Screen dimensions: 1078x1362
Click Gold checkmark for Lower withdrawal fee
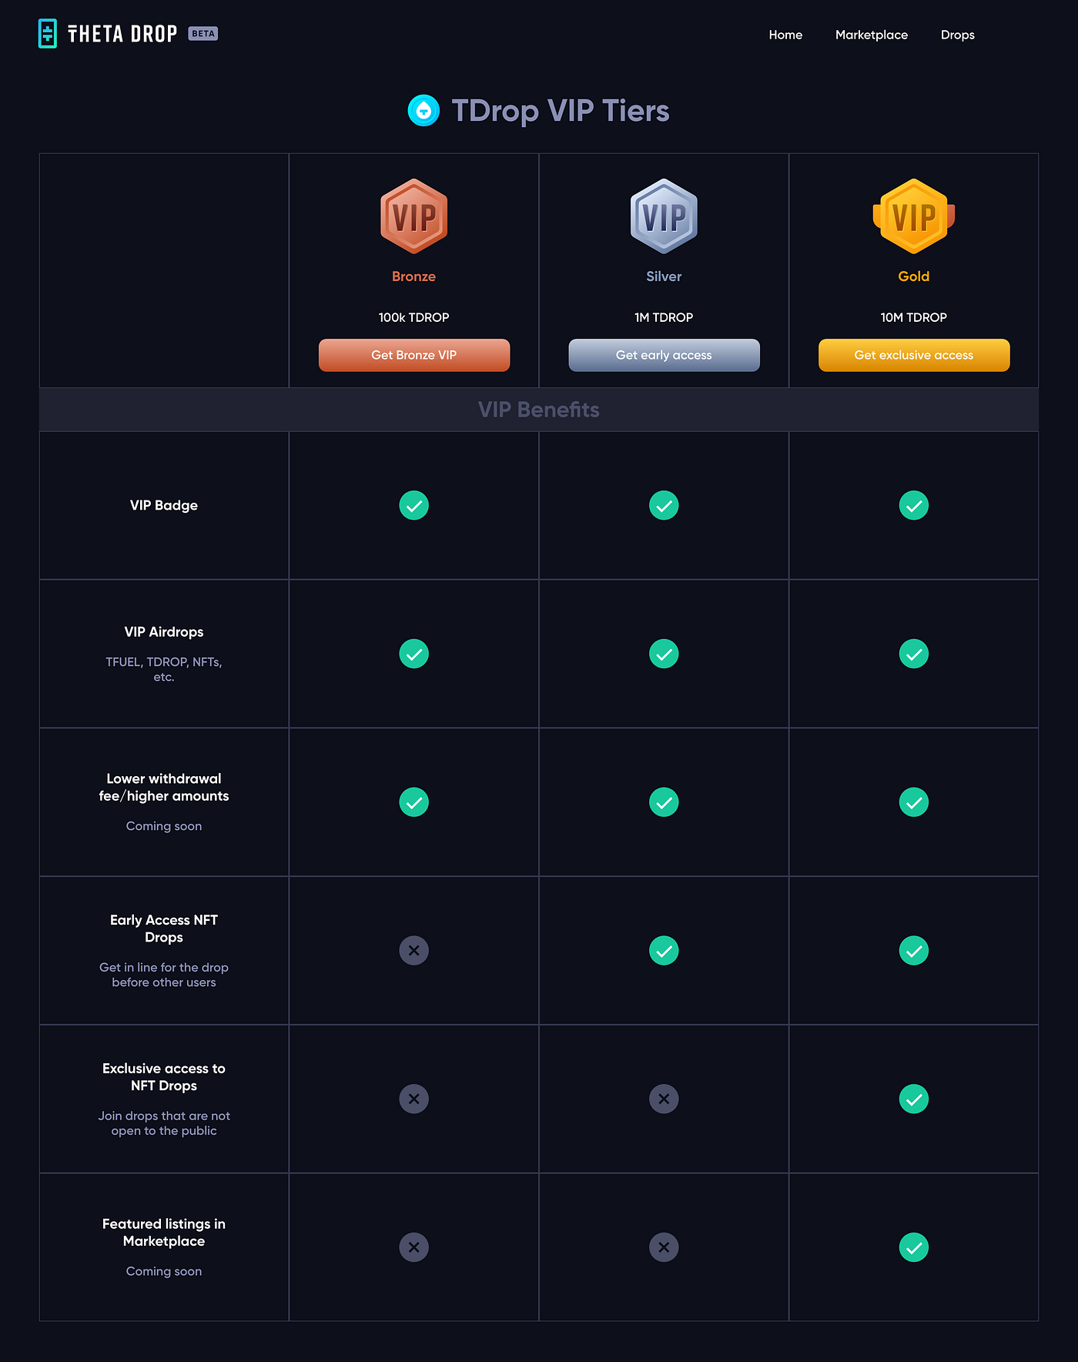[914, 802]
